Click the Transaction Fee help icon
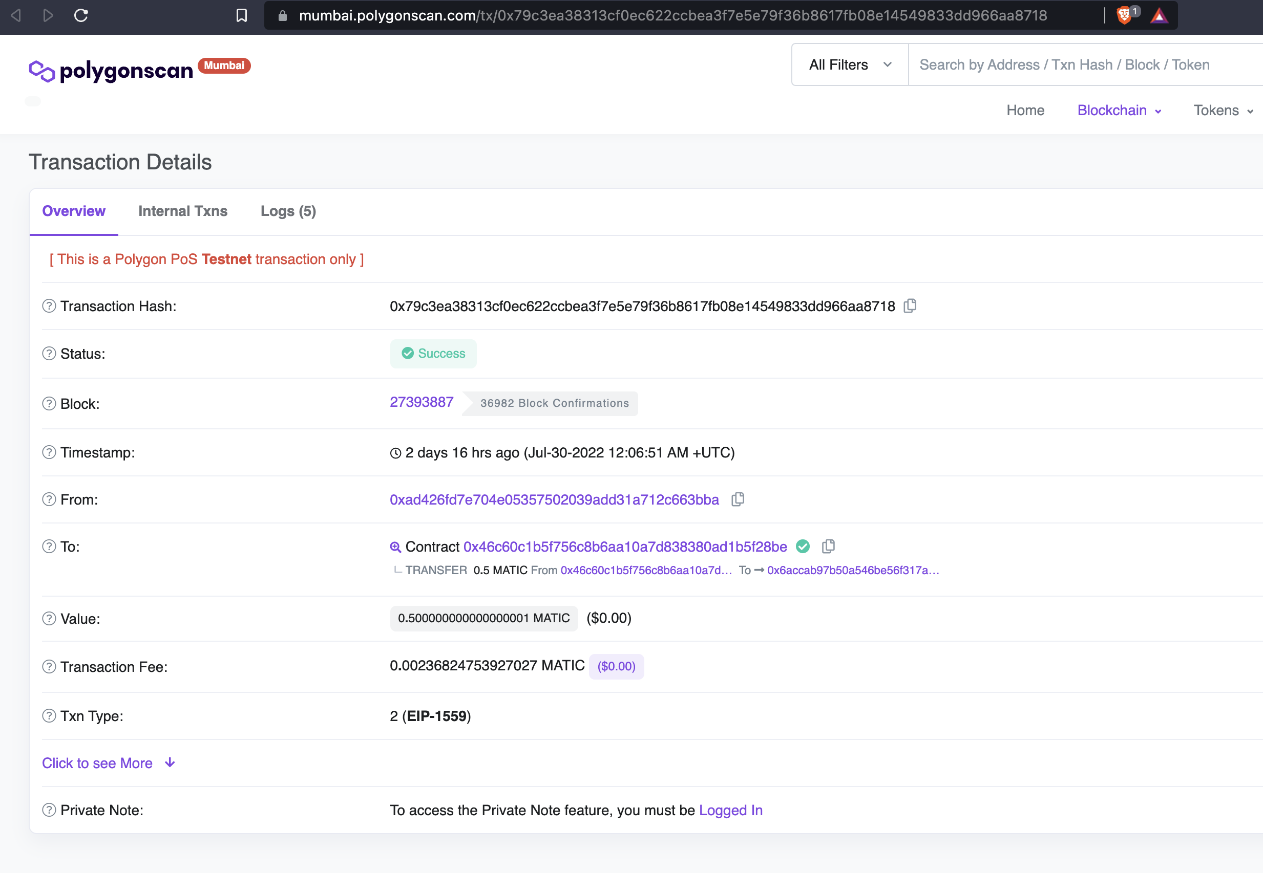Viewport: 1263px width, 873px height. (49, 667)
